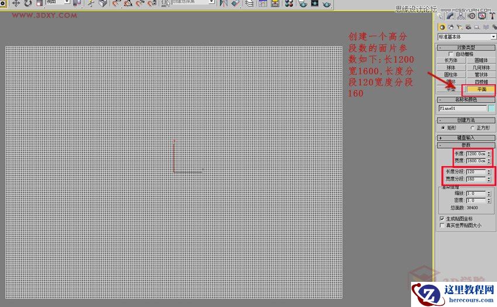Click the highlighted 平面 plane button

click(481, 89)
